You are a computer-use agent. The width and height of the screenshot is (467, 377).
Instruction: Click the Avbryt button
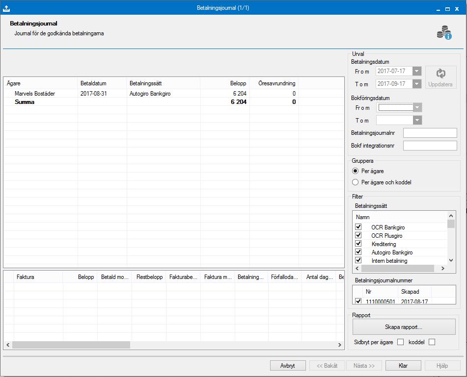point(288,366)
